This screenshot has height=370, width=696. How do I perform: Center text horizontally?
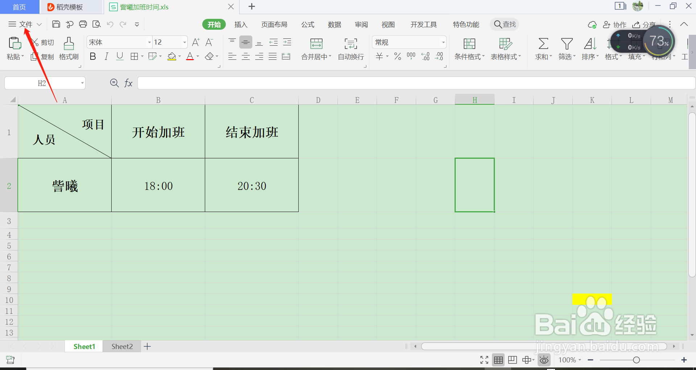[x=246, y=57]
